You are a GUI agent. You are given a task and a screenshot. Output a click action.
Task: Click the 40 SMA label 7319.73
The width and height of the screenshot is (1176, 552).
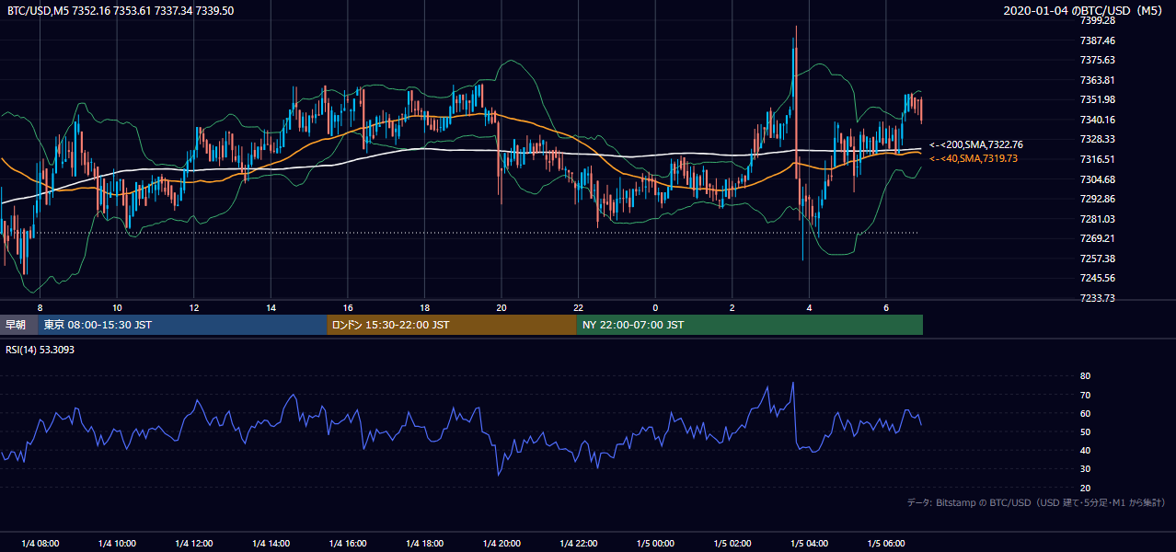click(974, 158)
